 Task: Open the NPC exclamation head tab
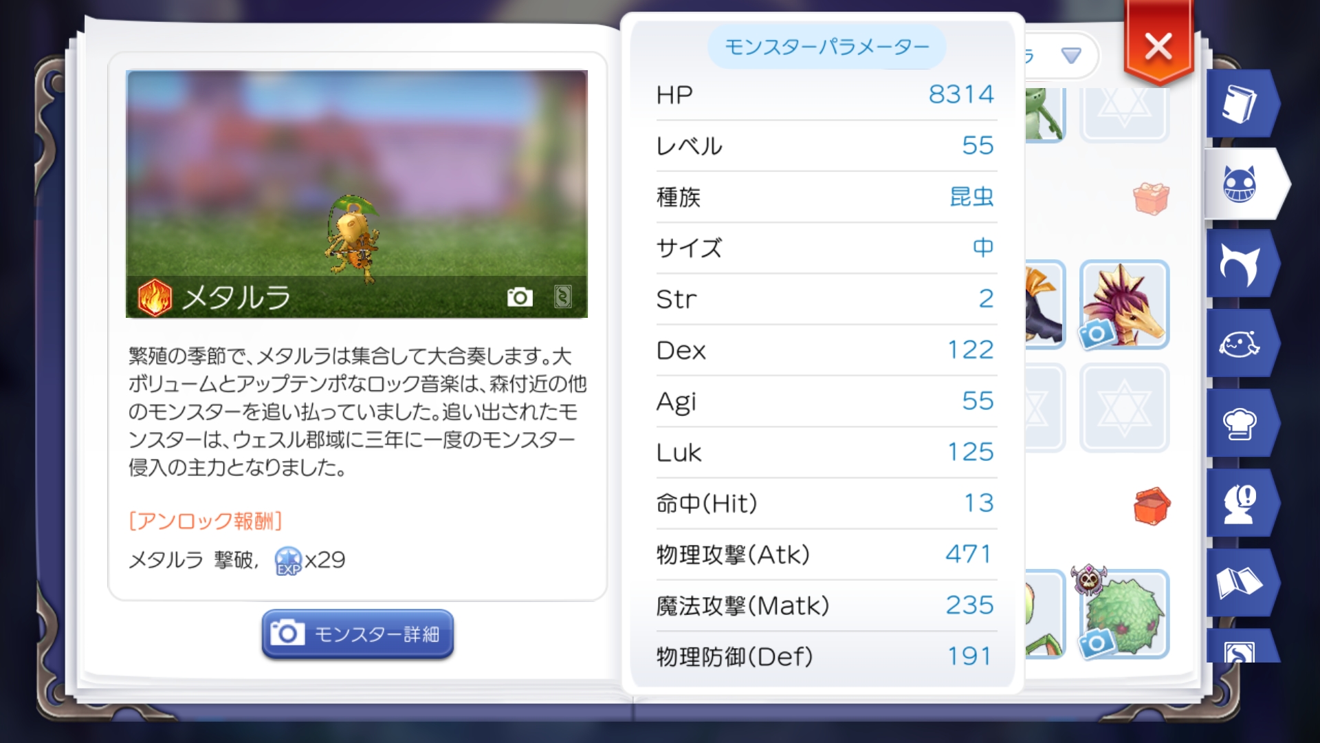[1239, 504]
